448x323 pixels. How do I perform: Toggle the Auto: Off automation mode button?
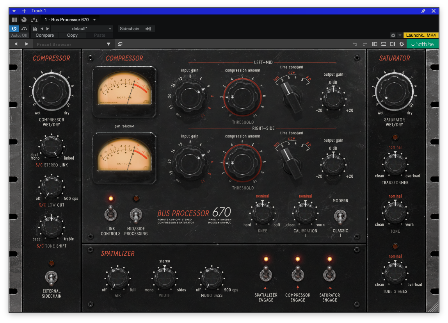pos(20,36)
